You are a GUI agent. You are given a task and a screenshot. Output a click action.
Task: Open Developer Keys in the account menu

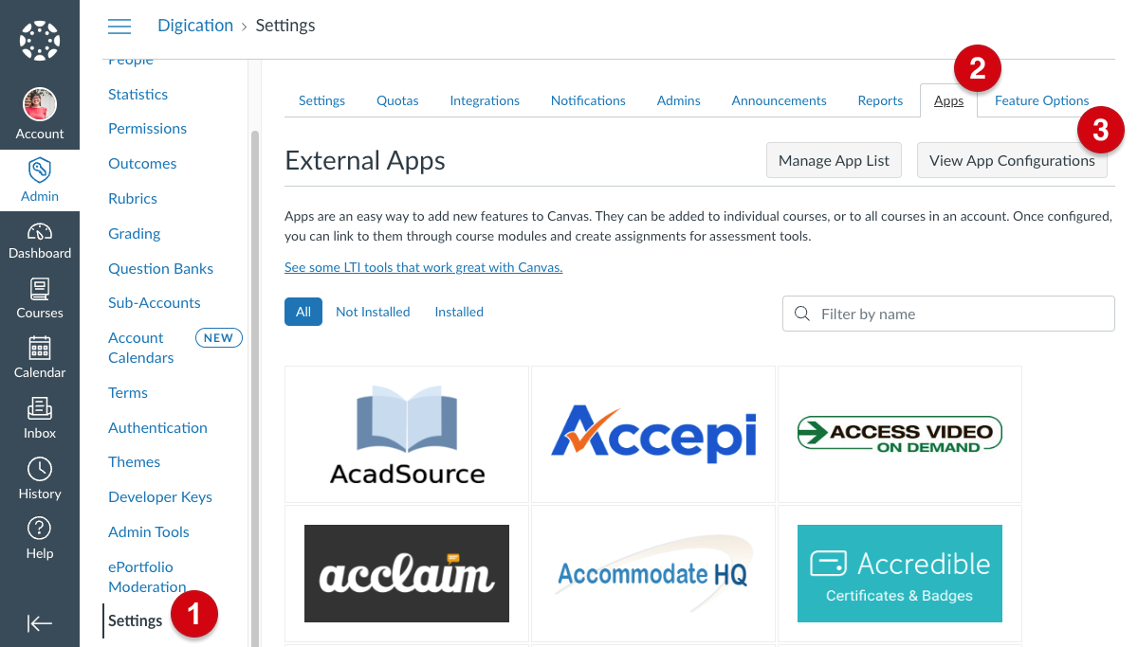pos(160,496)
